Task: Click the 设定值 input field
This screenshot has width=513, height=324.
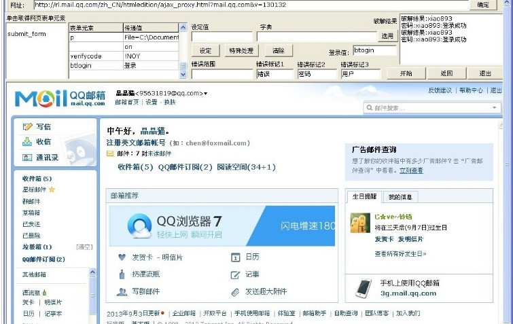Action: click(222, 36)
